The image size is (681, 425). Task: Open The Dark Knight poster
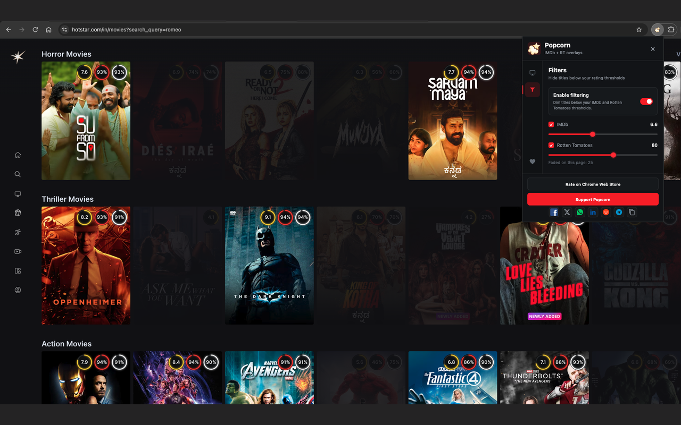pyautogui.click(x=269, y=266)
